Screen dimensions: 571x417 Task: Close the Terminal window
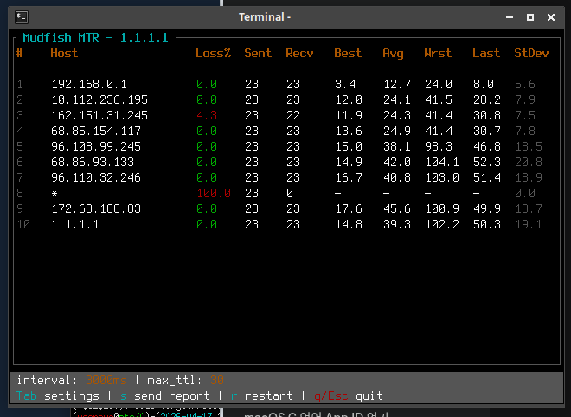point(550,16)
